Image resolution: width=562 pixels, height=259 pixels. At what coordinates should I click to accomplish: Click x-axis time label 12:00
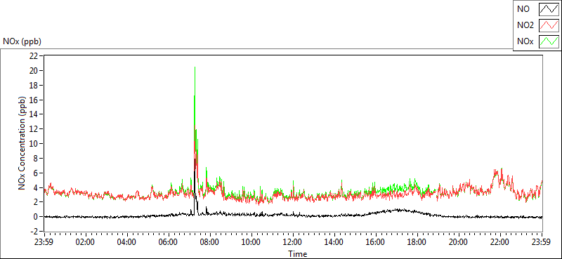[293, 241]
